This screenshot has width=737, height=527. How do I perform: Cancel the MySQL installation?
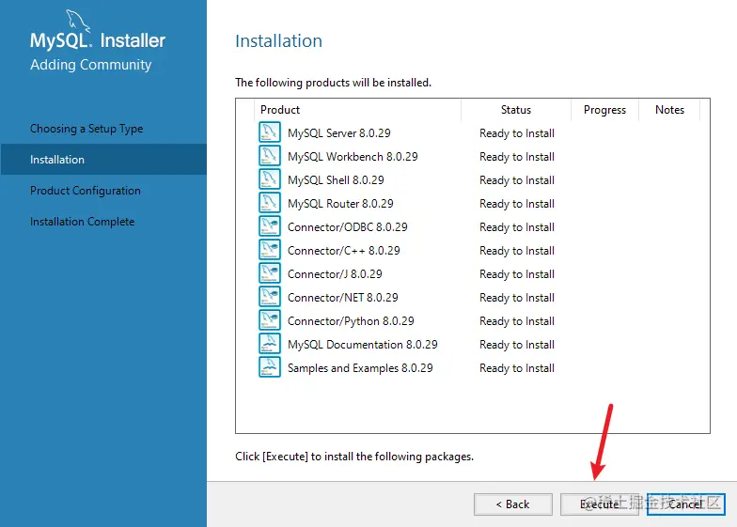click(686, 504)
